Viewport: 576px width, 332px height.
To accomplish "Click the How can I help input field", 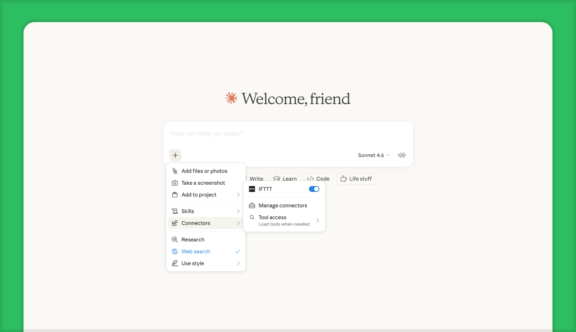I will (287, 133).
